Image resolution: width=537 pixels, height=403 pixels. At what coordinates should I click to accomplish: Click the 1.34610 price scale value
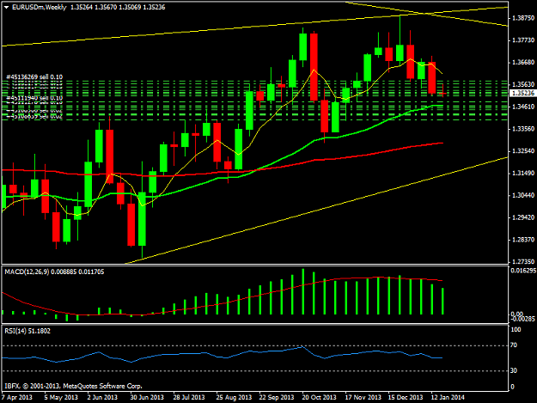tap(523, 107)
